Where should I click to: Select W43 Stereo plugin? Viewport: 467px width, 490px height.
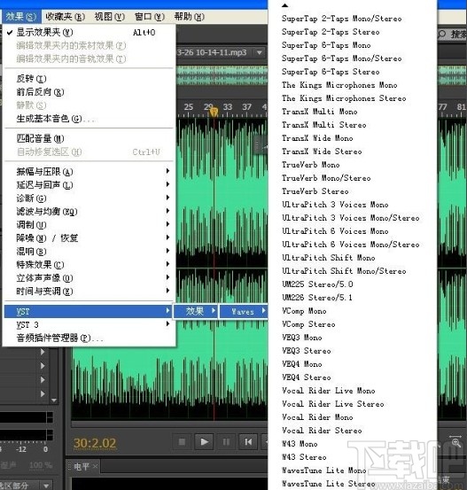click(x=304, y=457)
